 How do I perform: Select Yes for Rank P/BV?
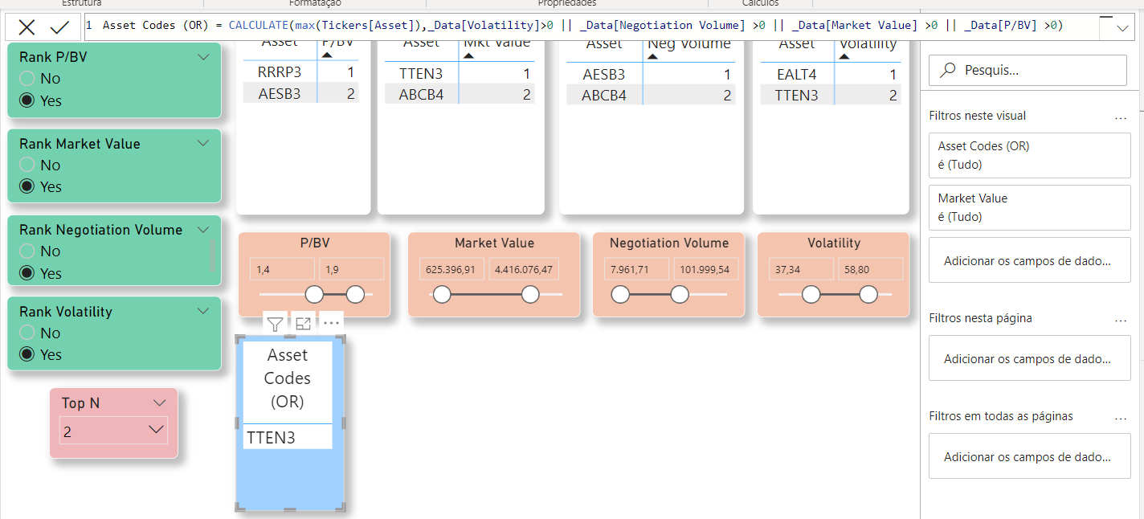[x=27, y=100]
